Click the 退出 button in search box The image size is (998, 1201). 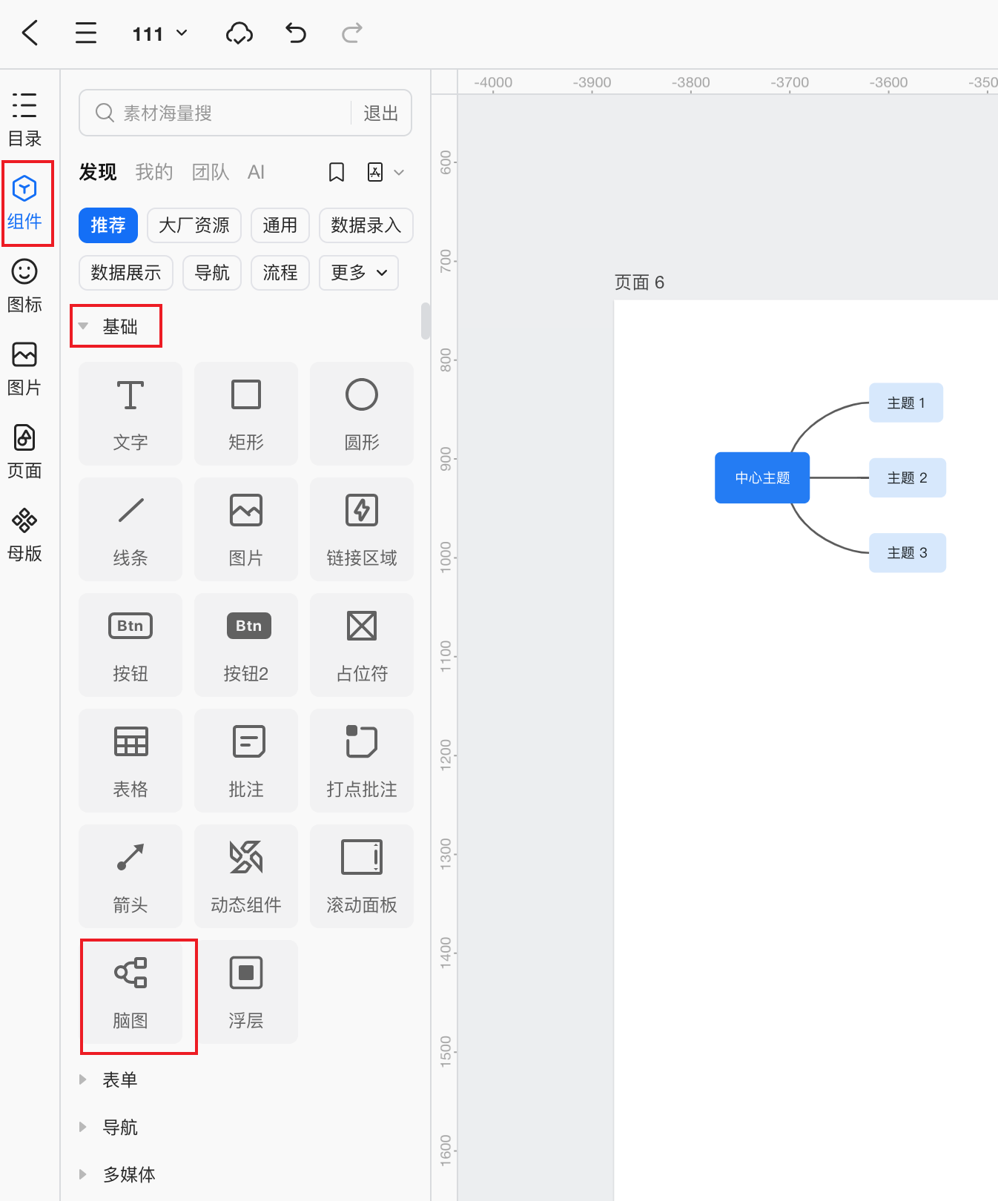[381, 113]
